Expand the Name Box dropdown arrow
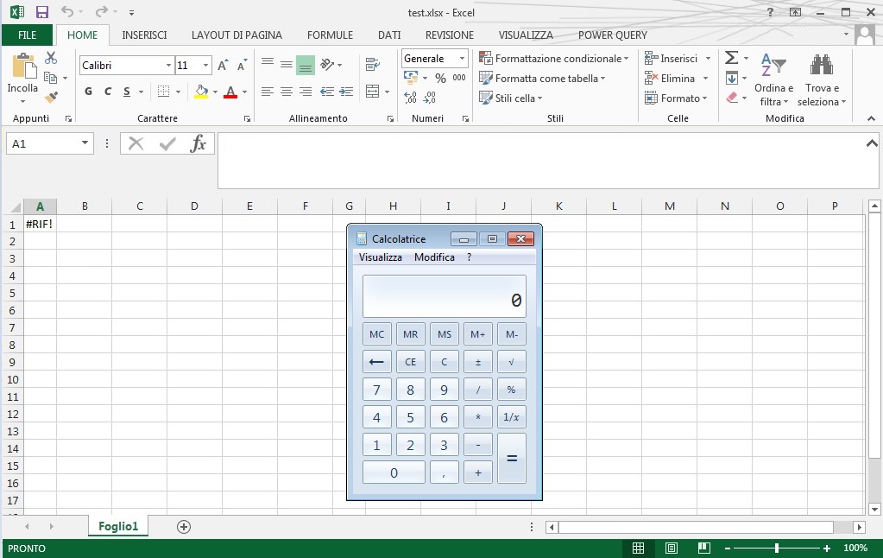 [85, 143]
